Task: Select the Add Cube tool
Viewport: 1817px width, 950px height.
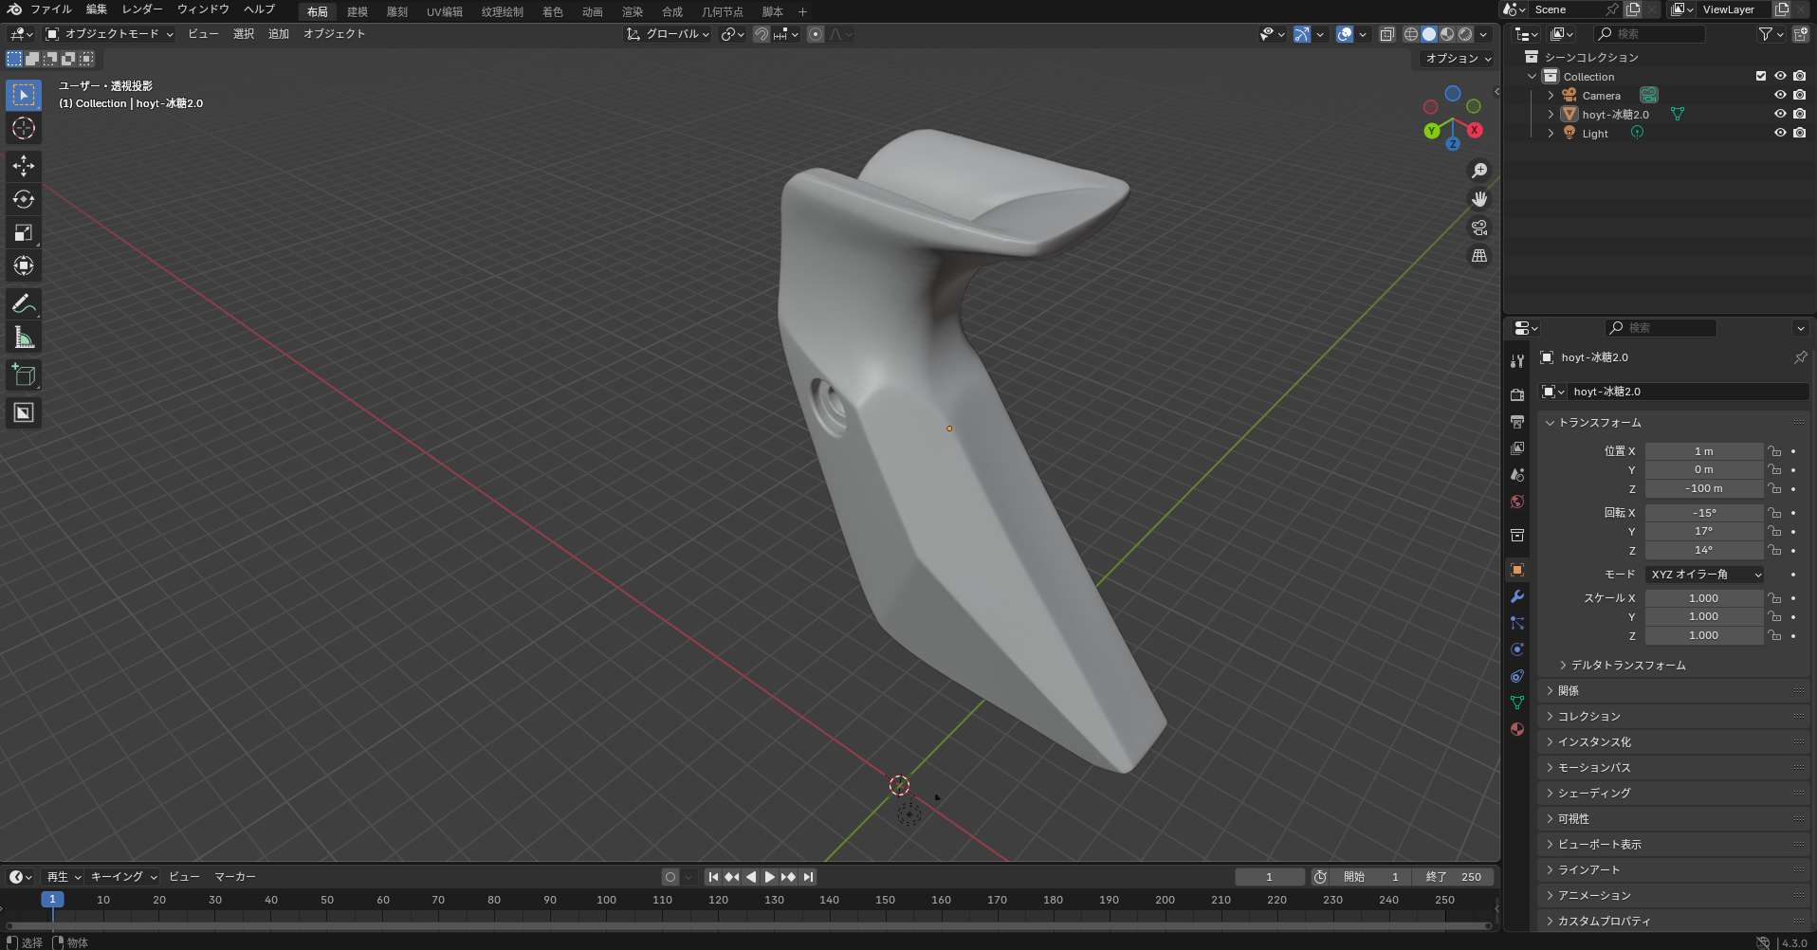Action: click(24, 375)
